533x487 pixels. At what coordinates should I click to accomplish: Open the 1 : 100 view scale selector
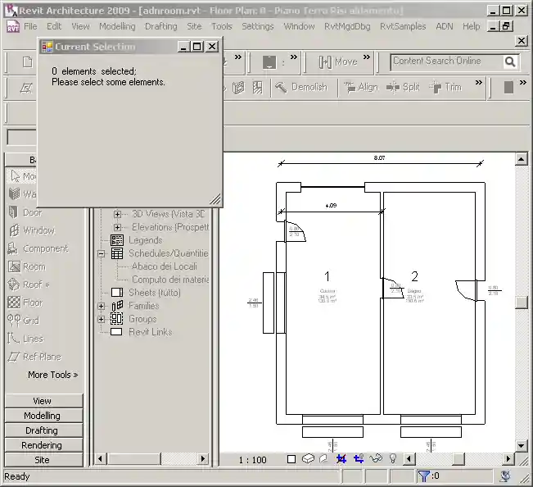[252, 460]
